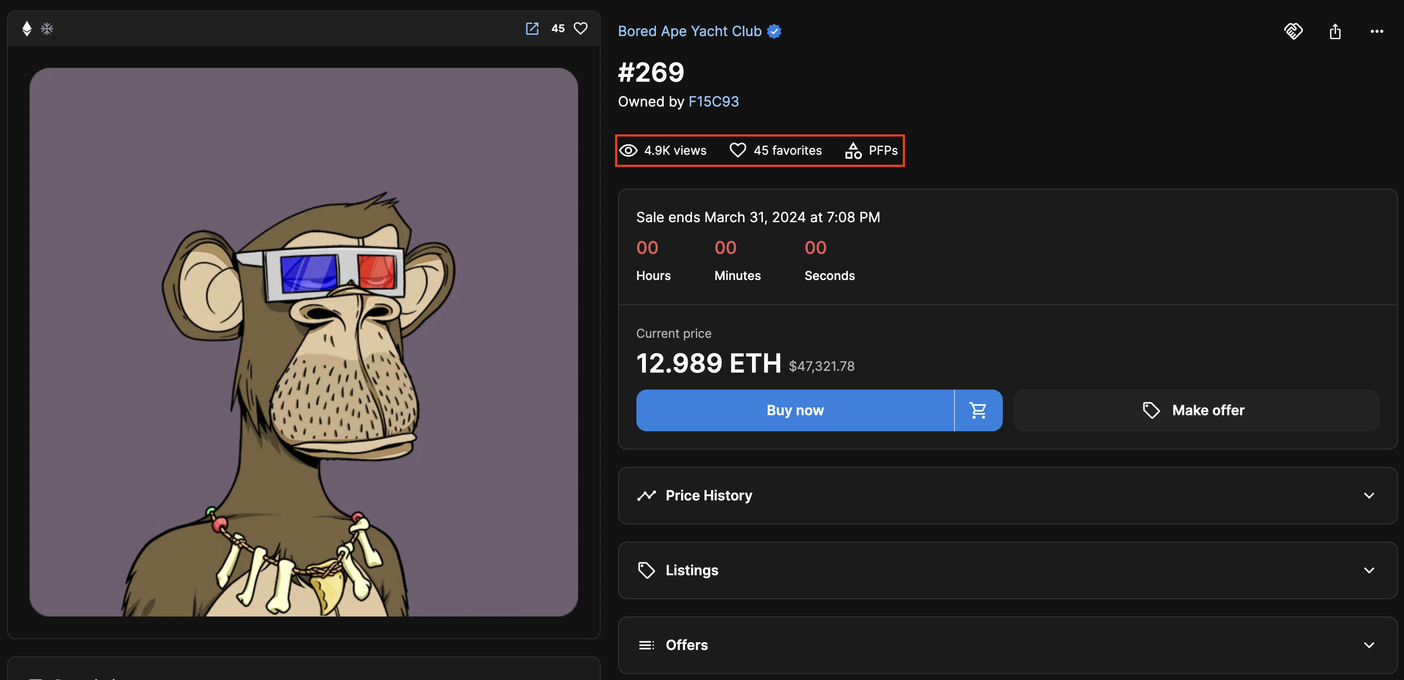Click the blue verified badge
The width and height of the screenshot is (1404, 680).
click(774, 31)
